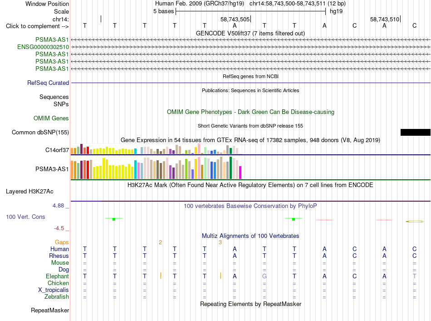Click the 'OMIM Genes' track label
This screenshot has height=321, width=431.
[x=51, y=119]
